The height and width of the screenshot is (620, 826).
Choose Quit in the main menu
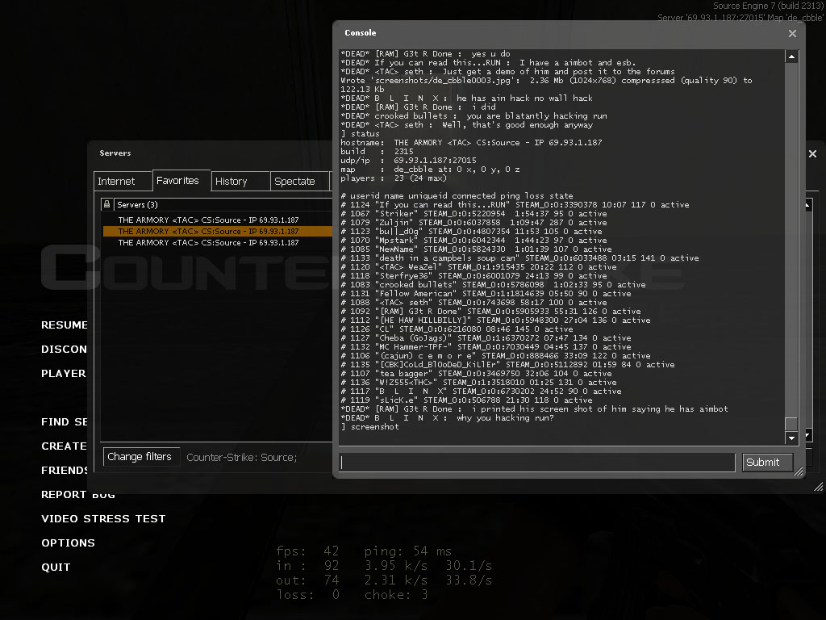(56, 568)
